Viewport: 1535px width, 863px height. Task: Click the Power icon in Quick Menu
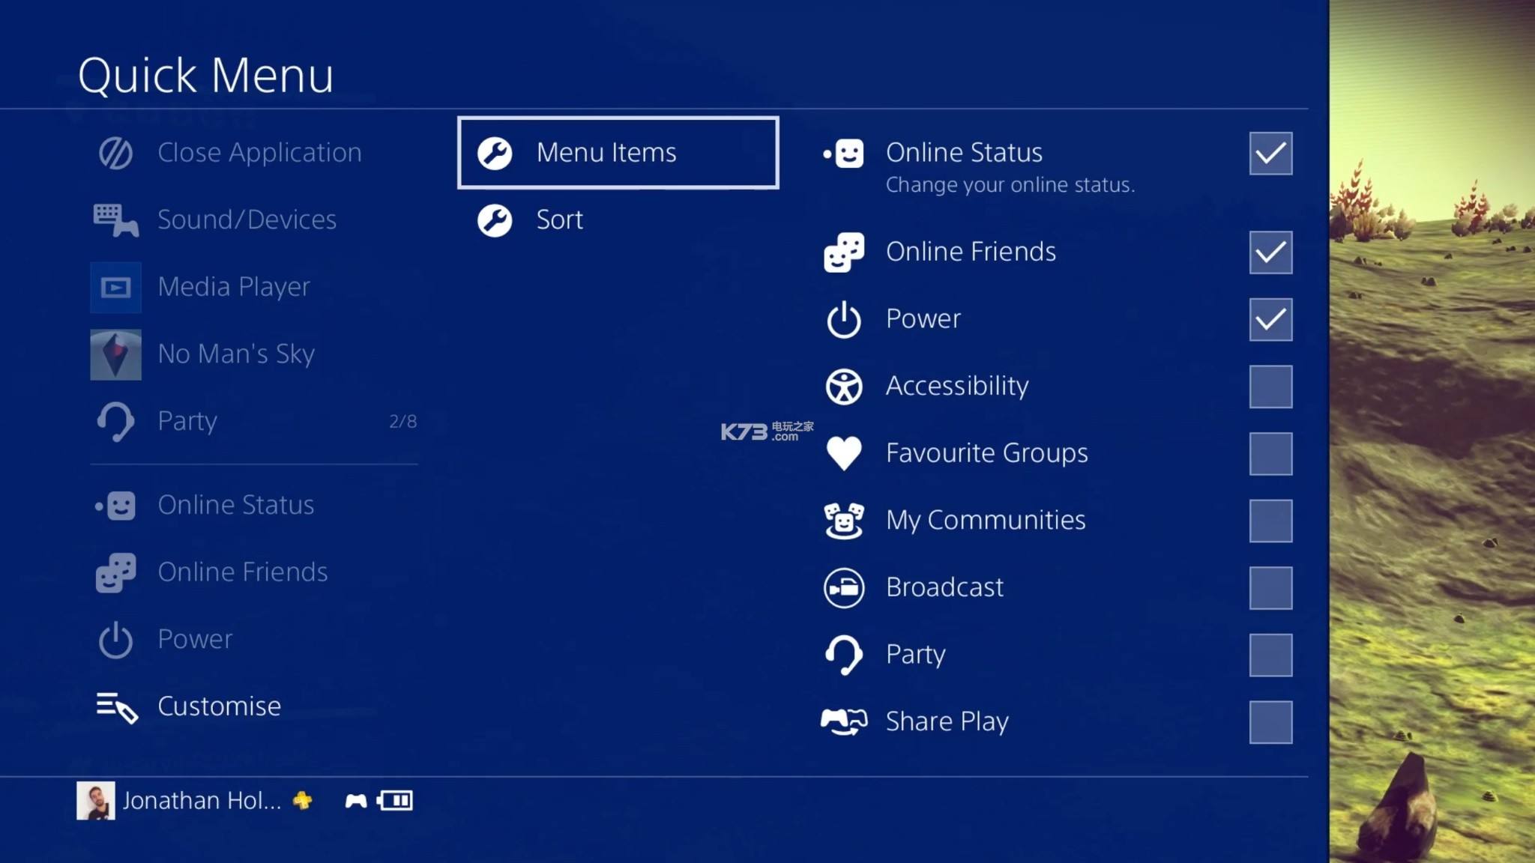pos(115,638)
